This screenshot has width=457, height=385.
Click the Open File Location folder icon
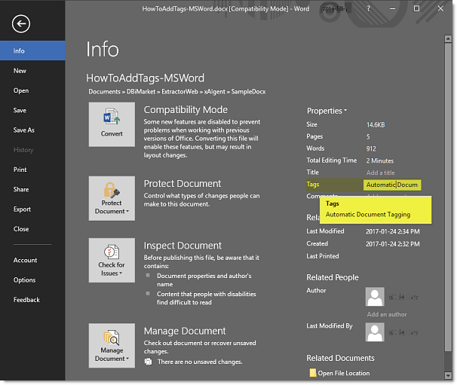coord(313,373)
